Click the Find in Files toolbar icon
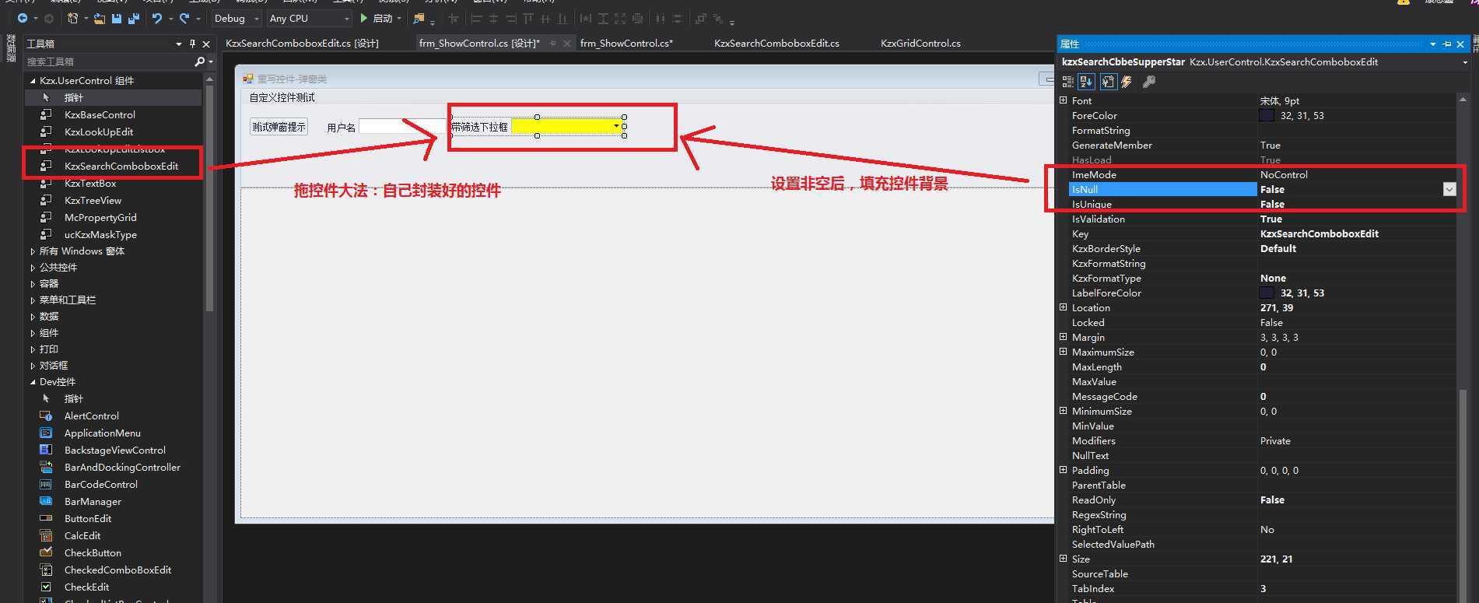1479x603 pixels. click(x=419, y=18)
